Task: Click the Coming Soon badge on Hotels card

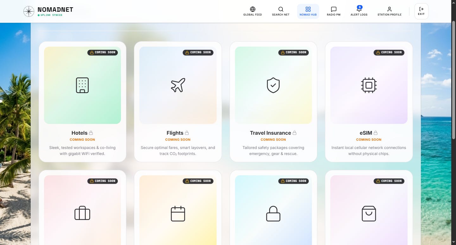Action: tap(103, 52)
